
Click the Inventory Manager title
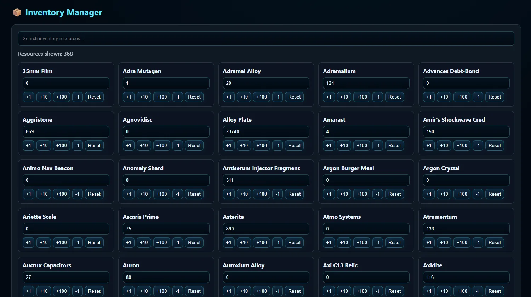(64, 13)
